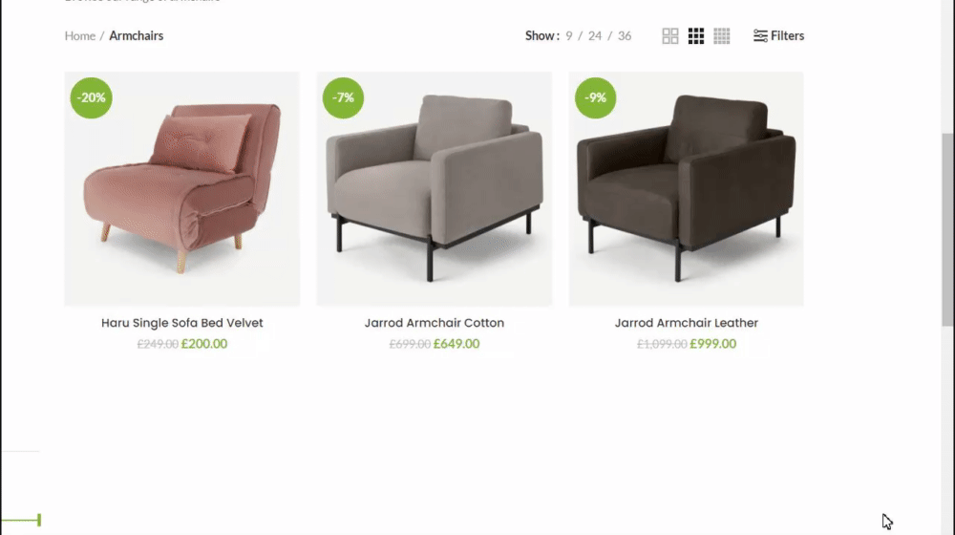Show 9 products per page

[x=569, y=36]
